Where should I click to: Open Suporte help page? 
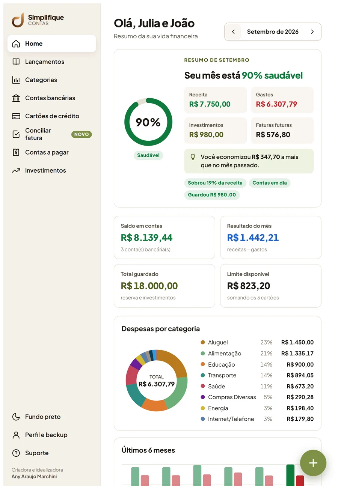tap(52, 453)
